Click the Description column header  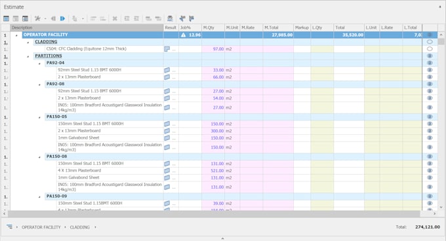coord(87,28)
